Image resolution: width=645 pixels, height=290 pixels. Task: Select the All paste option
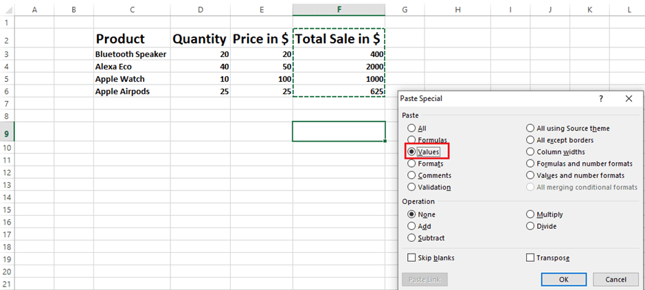(412, 129)
